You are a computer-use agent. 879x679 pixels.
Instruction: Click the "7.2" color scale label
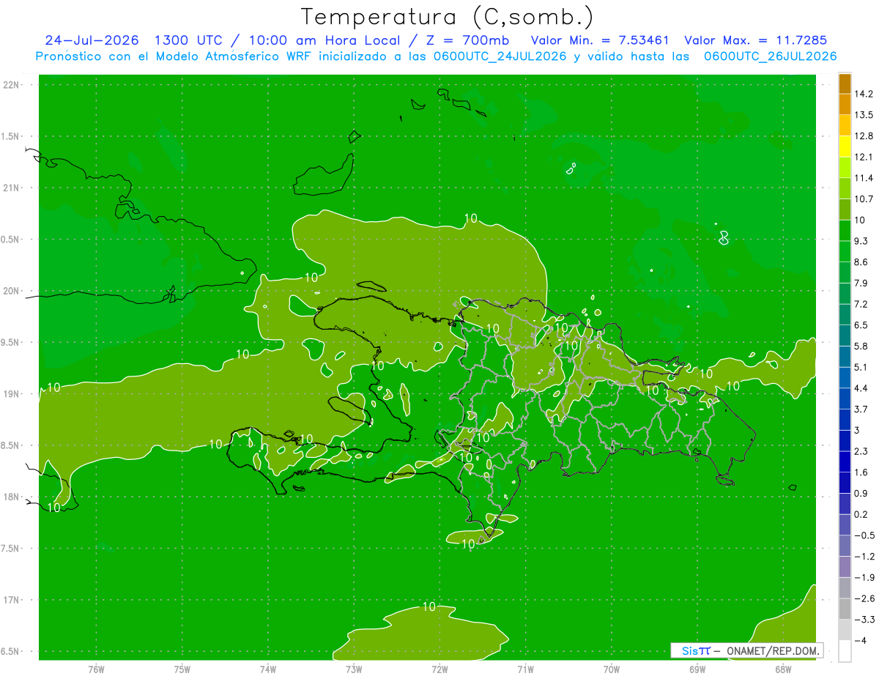tap(861, 304)
